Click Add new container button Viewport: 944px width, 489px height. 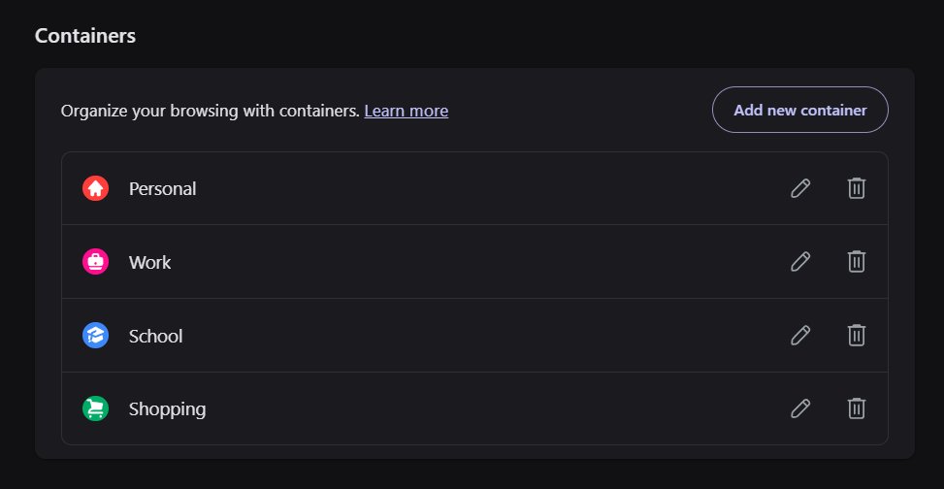pos(800,111)
